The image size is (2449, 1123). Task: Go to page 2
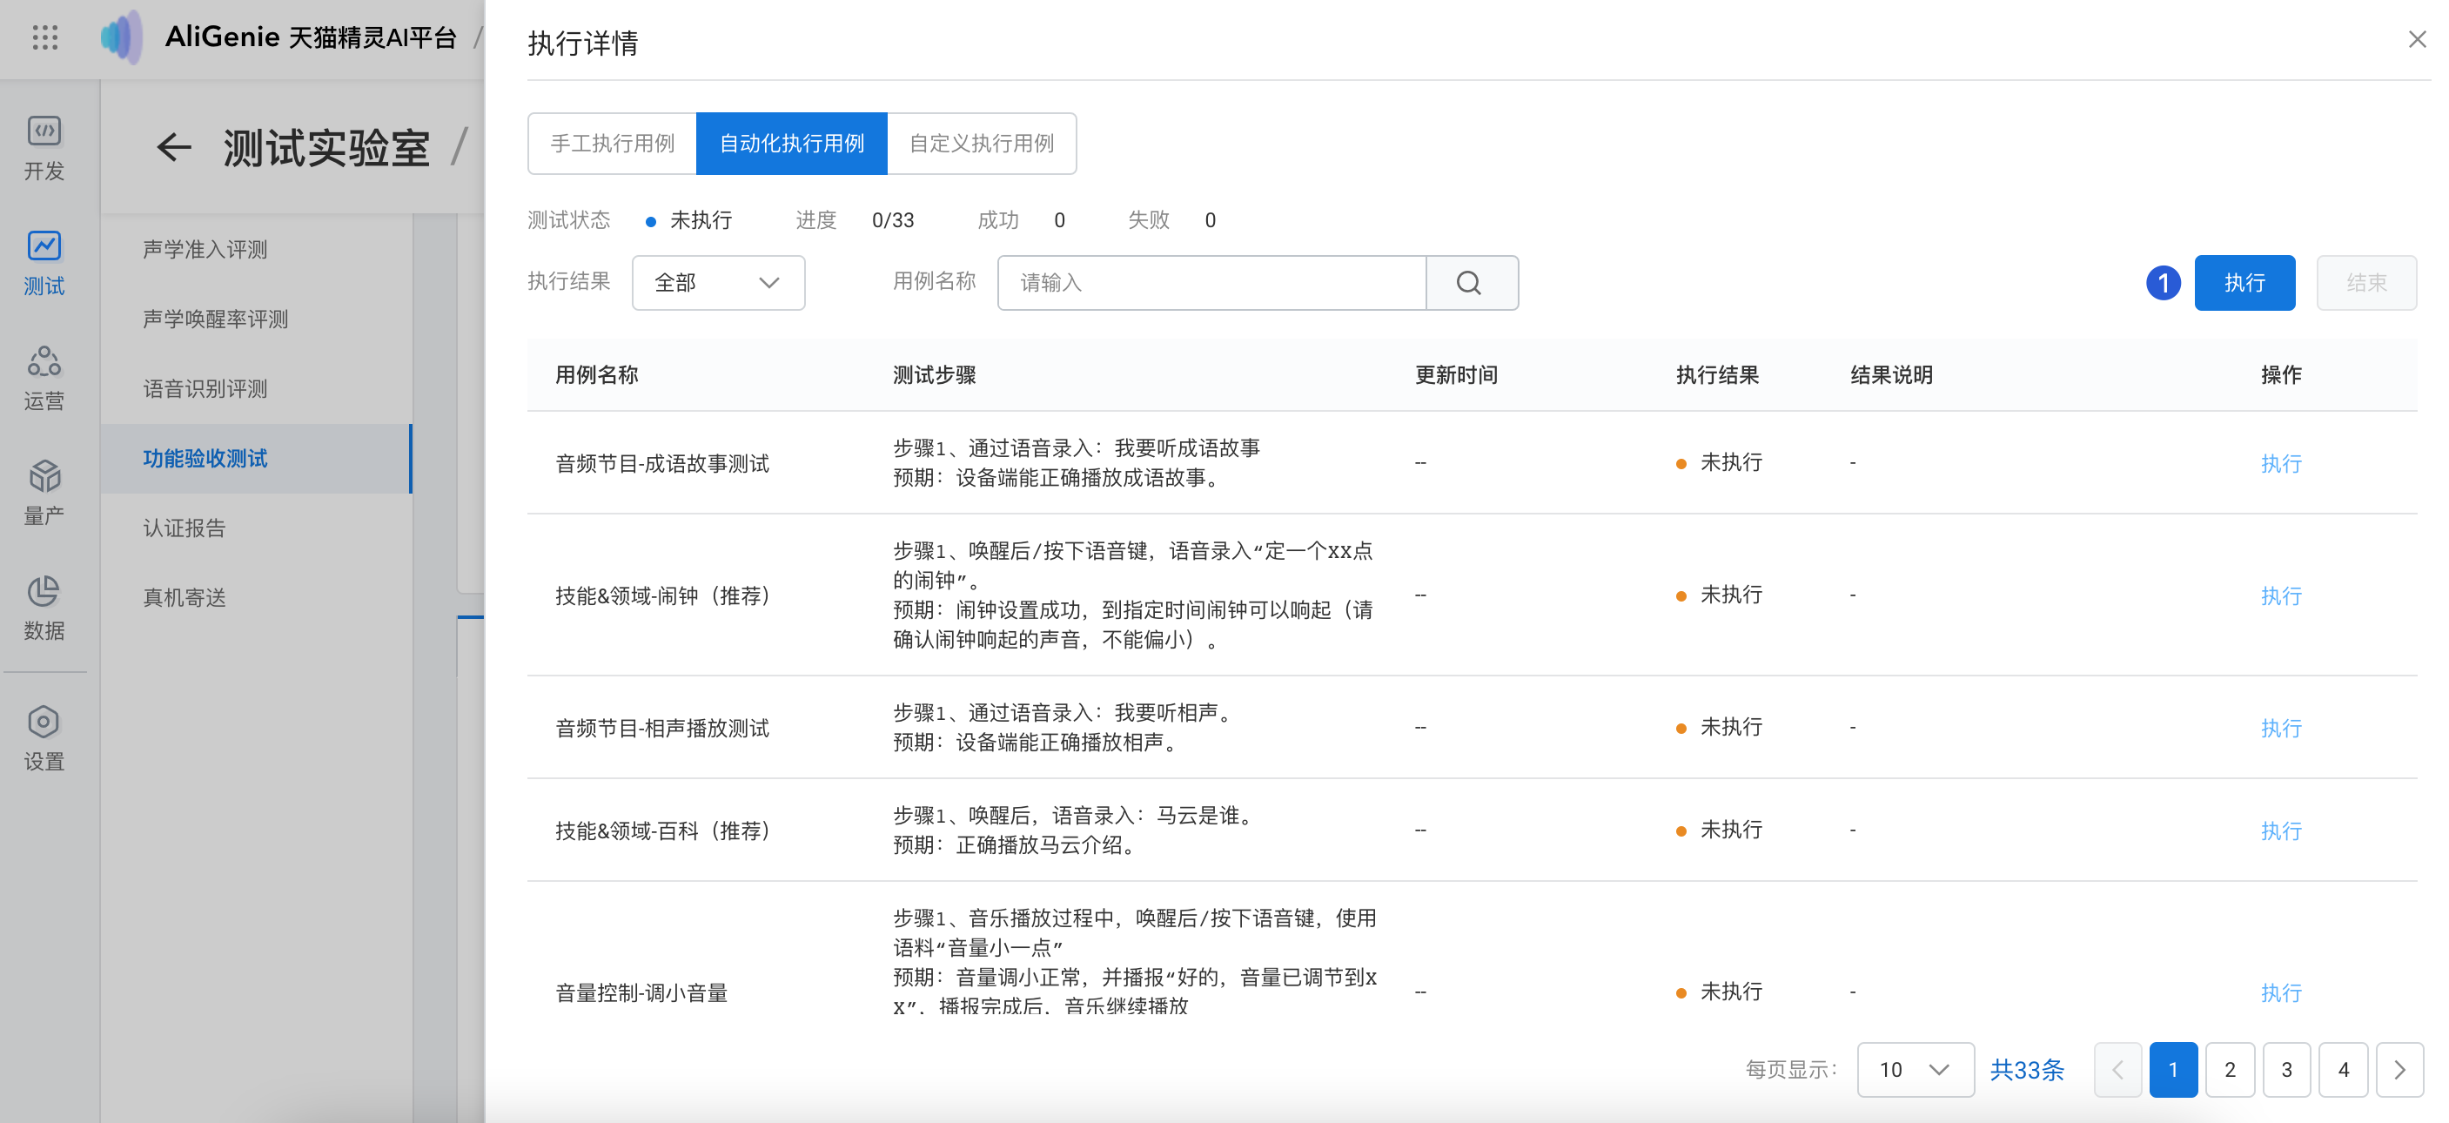click(x=2231, y=1070)
